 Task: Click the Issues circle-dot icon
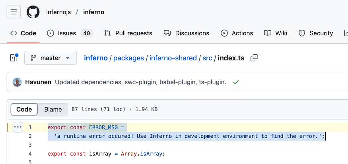tap(51, 33)
